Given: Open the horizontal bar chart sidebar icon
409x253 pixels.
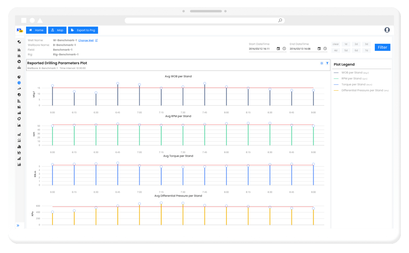Looking at the screenshot, I should 19,101.
